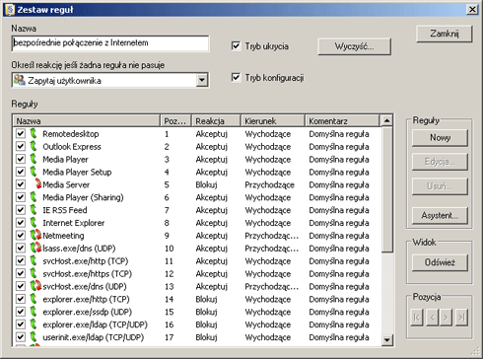Click the arrow icon beside Media Player (Sharing)
The width and height of the screenshot is (483, 359).
34,196
